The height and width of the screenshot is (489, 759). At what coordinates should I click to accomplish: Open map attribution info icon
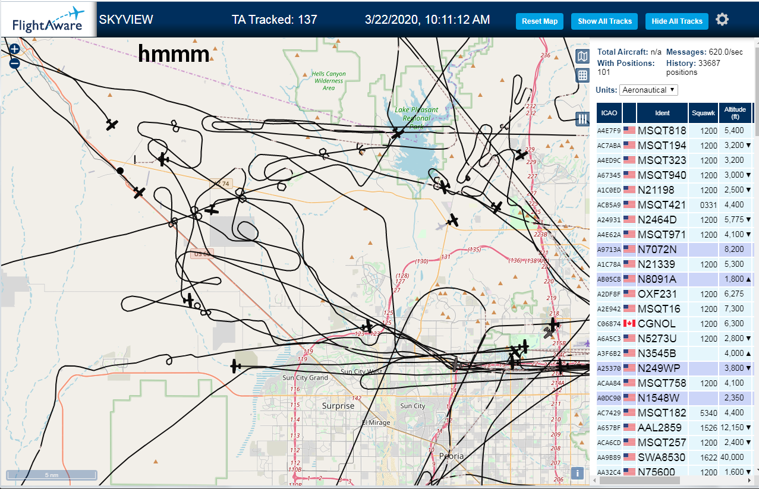pyautogui.click(x=576, y=473)
